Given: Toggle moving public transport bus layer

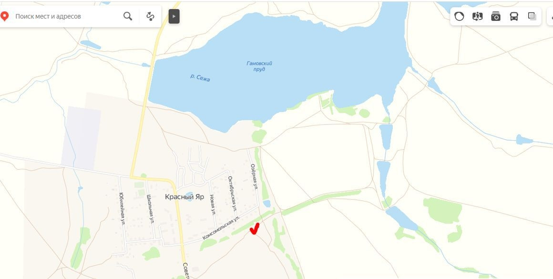Looking at the screenshot, I should (x=514, y=16).
